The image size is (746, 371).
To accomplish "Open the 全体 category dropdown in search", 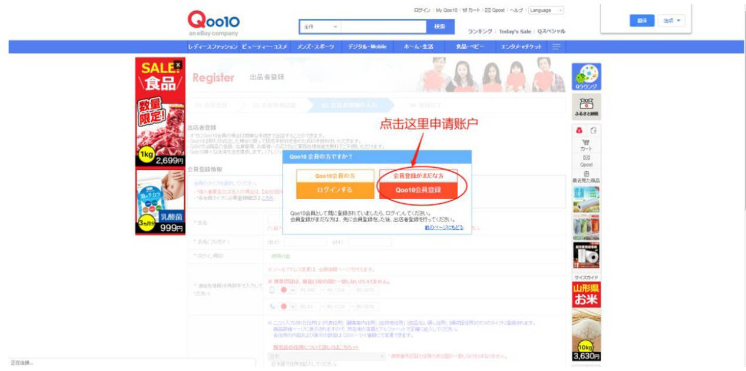I will coord(321,26).
